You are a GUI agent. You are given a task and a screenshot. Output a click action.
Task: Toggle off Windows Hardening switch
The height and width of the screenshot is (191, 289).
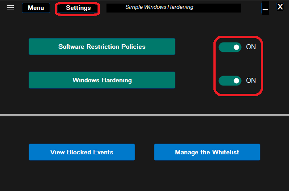[230, 81]
